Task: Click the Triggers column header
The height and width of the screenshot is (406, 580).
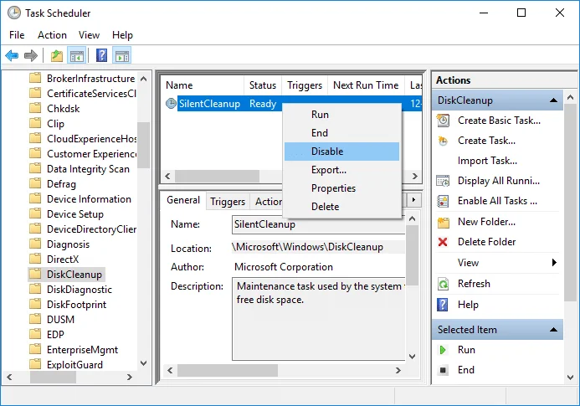Action: (305, 85)
